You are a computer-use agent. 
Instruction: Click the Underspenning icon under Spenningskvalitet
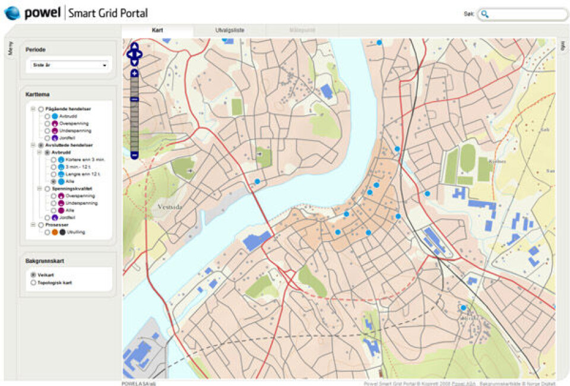point(61,203)
